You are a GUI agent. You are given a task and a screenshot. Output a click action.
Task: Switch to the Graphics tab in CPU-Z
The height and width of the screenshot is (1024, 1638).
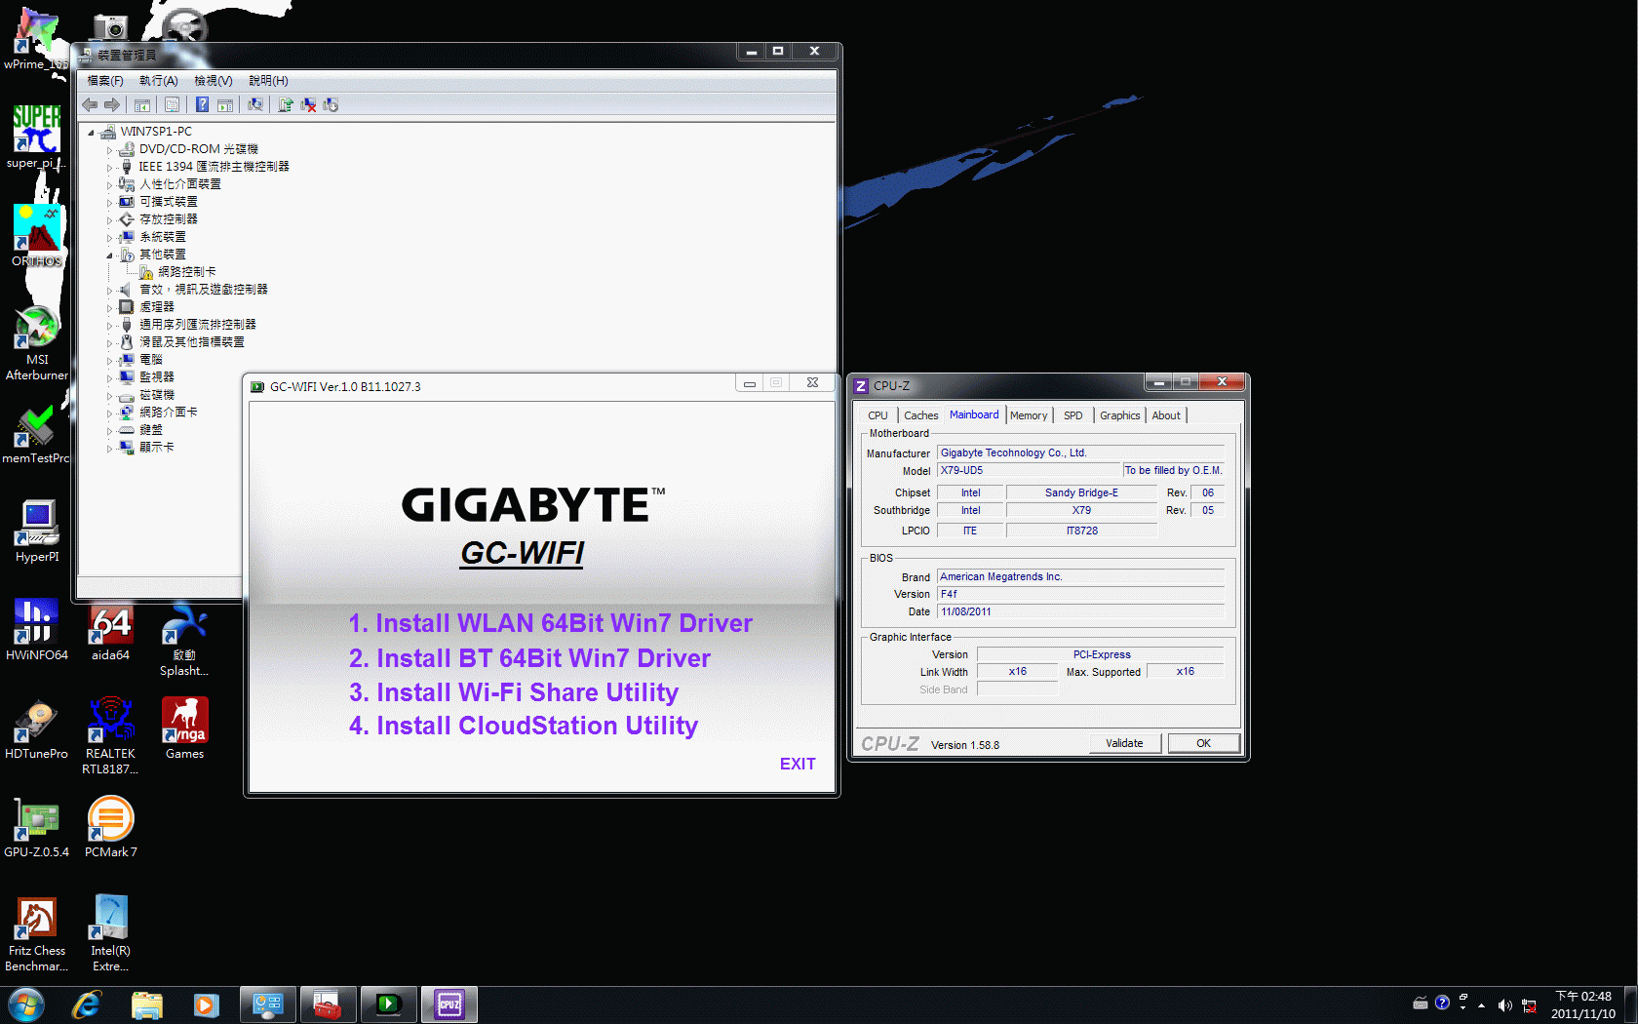coord(1119,415)
